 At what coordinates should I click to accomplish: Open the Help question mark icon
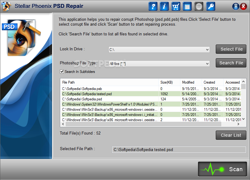click(153, 6)
